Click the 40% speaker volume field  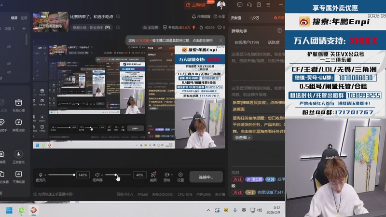click(x=139, y=175)
